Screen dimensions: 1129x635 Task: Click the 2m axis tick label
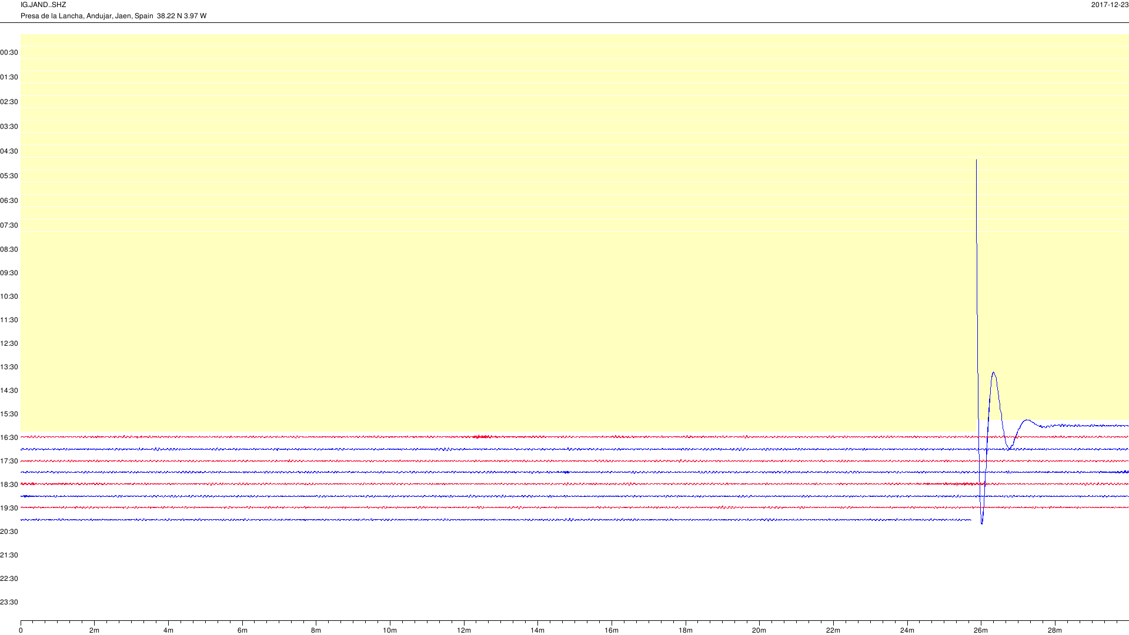click(94, 630)
